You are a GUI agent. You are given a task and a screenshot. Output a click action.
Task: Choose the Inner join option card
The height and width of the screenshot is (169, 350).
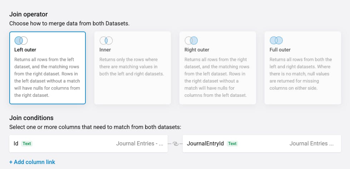133,68
